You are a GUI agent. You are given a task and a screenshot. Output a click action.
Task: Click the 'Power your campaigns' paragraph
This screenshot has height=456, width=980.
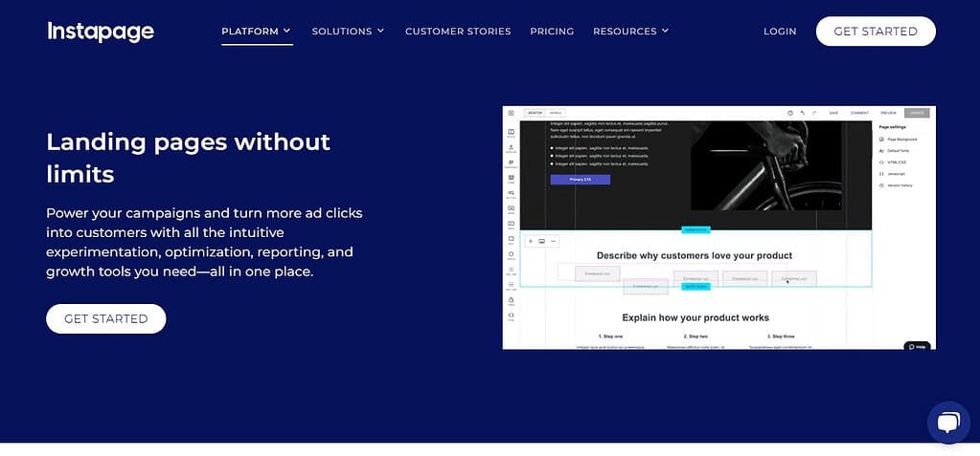[204, 243]
